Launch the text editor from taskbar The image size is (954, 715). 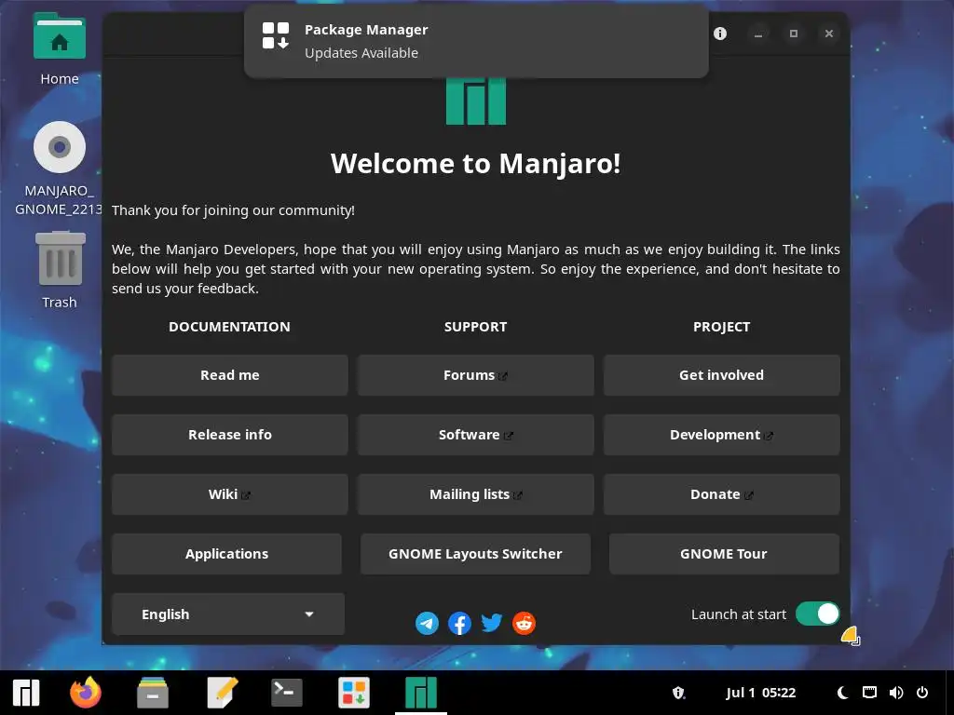(x=222, y=693)
